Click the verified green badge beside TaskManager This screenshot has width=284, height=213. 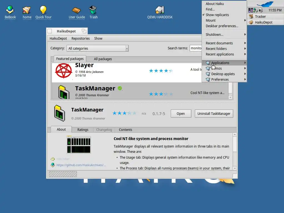tap(120, 88)
